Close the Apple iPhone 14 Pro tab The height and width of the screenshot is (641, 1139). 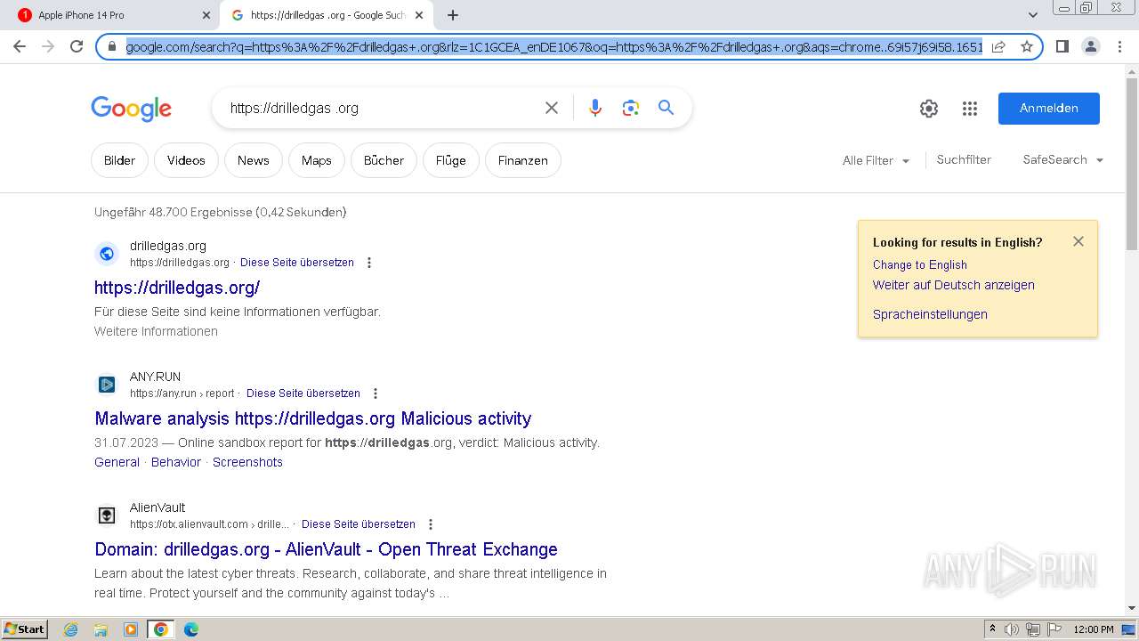coord(206,15)
